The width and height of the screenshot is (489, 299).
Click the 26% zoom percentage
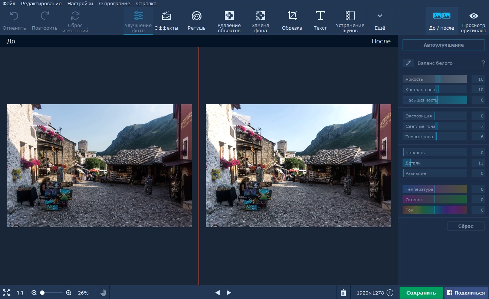pos(83,293)
